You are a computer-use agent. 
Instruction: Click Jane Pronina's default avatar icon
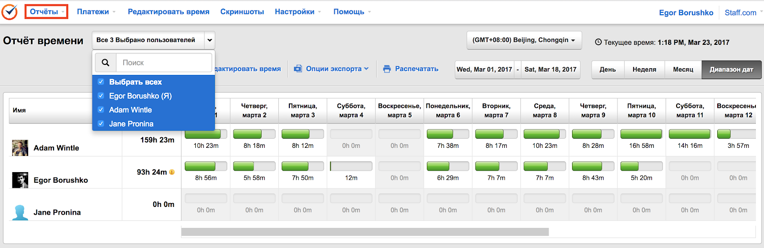[20, 212]
